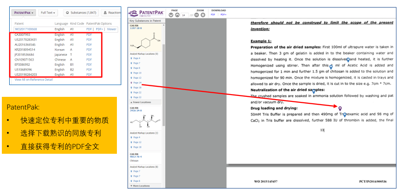405x196 pixels.
Task: Click the blue pin before 'ml of Acetic Acid'
Action: [331, 67]
